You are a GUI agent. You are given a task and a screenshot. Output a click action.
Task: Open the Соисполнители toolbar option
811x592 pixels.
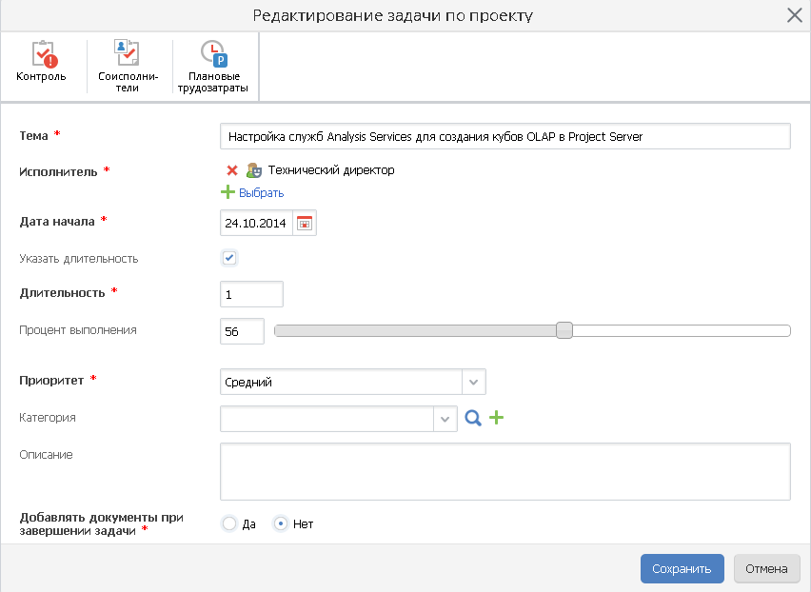pyautogui.click(x=128, y=67)
